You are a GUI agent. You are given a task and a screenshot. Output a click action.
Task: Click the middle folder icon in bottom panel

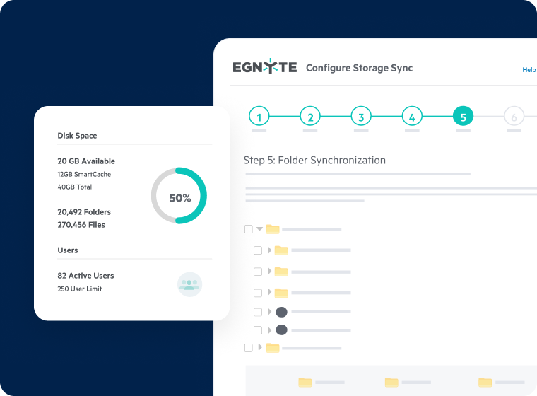coord(391,382)
